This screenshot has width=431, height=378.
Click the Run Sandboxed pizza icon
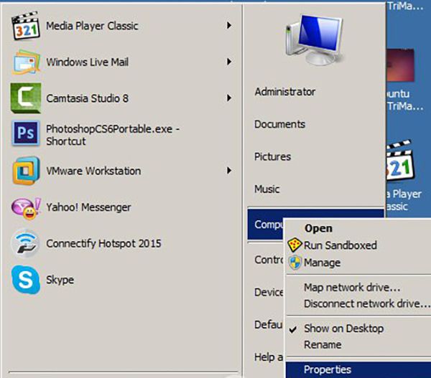click(295, 245)
